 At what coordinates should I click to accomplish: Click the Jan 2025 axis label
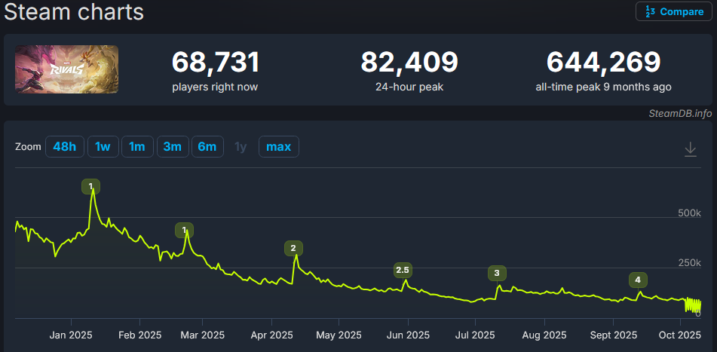click(x=72, y=335)
